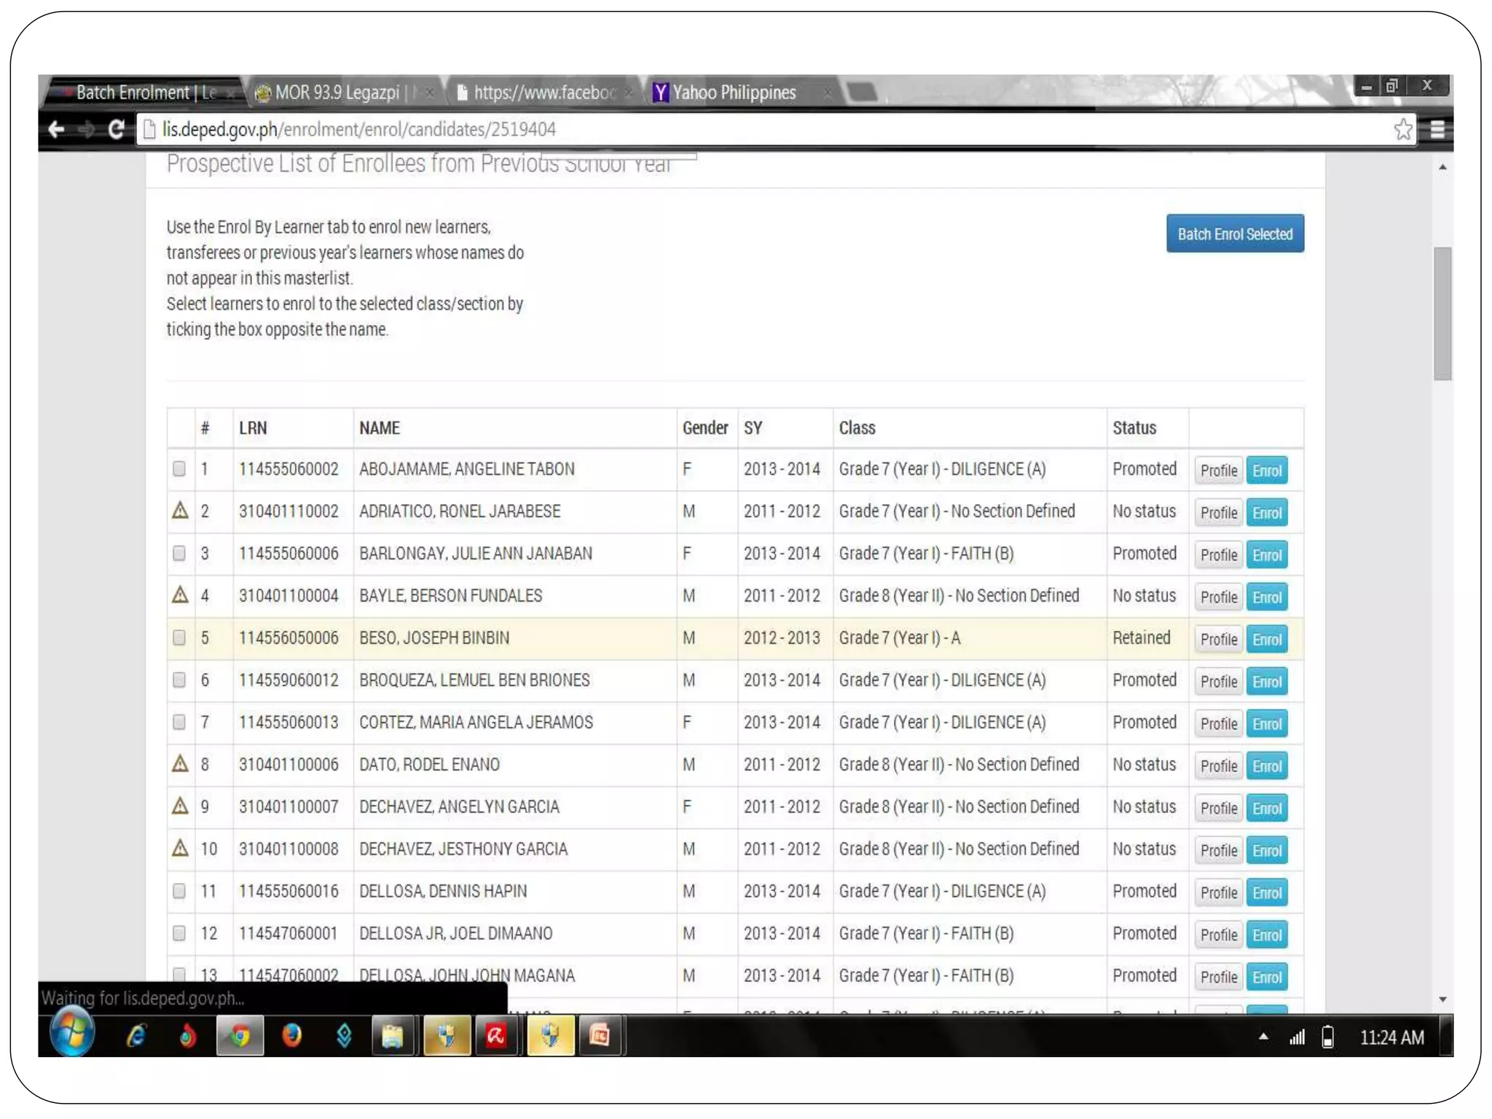Image resolution: width=1492 pixels, height=1119 pixels.
Task: Bookmark page with the star icon
Action: coord(1402,130)
